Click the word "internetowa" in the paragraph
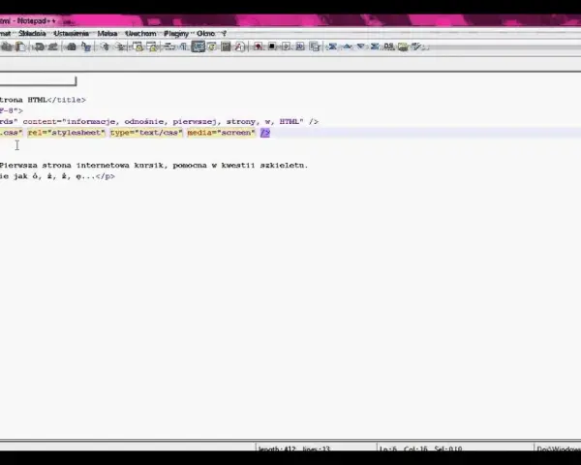Viewport: 581px width, 465px height. point(103,166)
